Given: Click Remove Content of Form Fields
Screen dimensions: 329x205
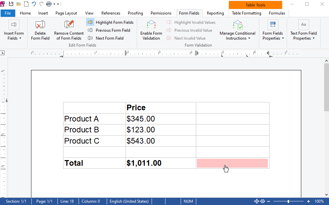Looking at the screenshot, I should (69, 30).
